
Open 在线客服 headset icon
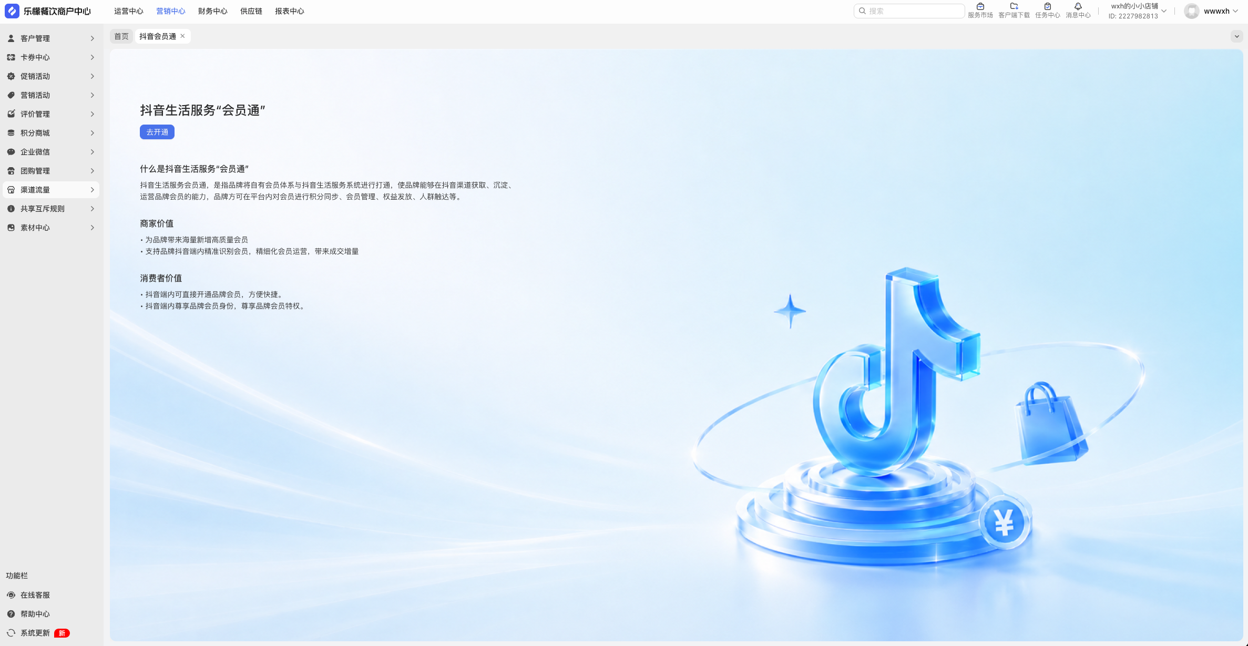[11, 595]
